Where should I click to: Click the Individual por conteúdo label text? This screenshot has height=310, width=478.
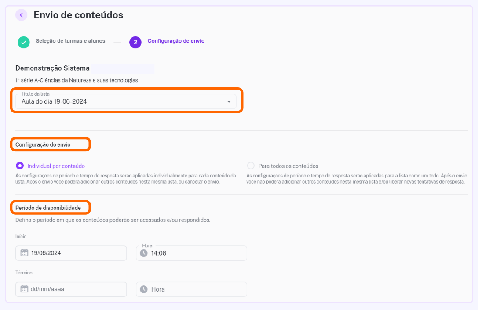pyautogui.click(x=56, y=166)
